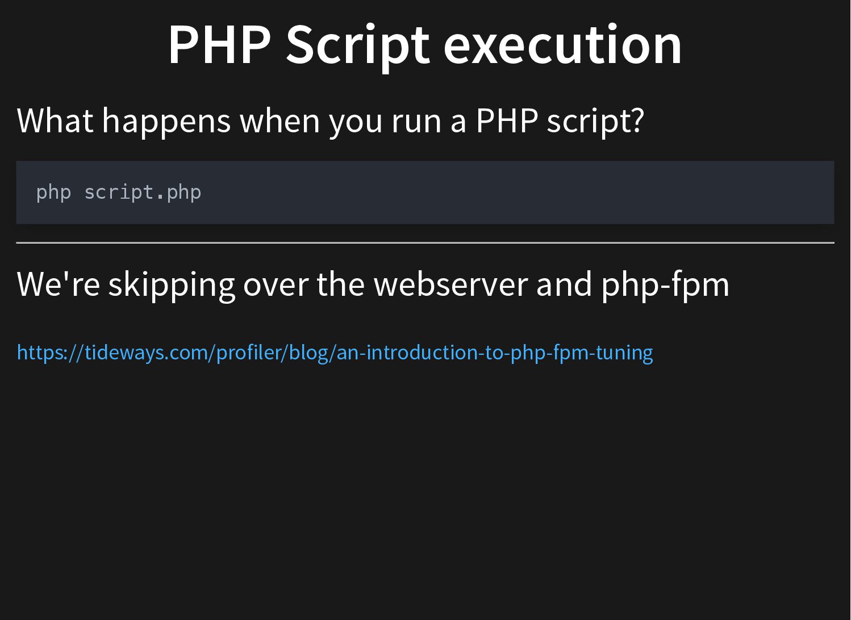The width and height of the screenshot is (851, 620).
Task: Click the 'What happens when you run' heading
Action: (x=329, y=120)
